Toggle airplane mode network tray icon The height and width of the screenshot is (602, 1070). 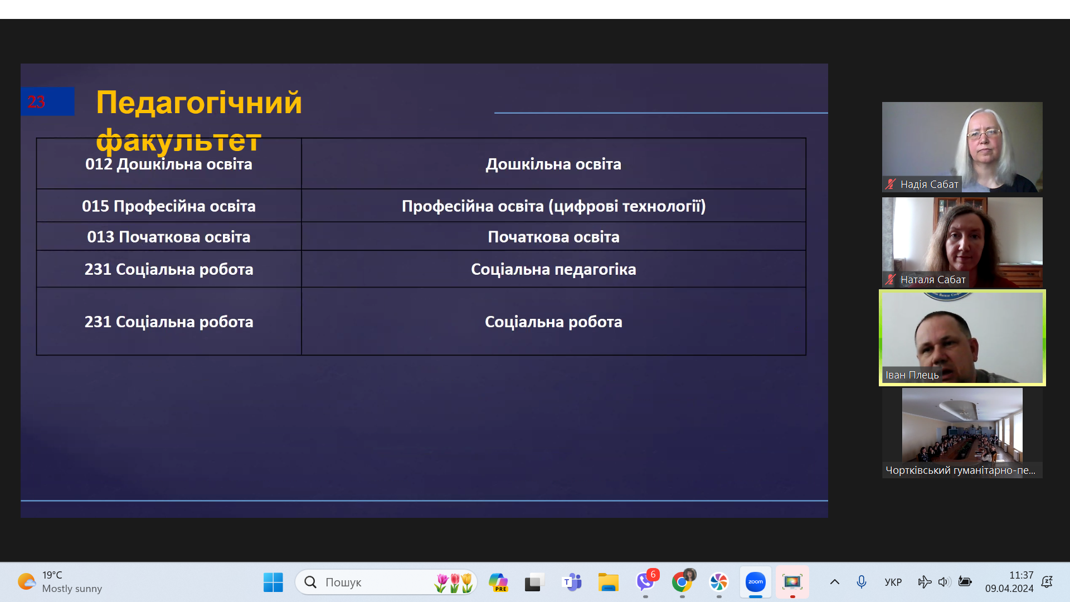coord(924,582)
